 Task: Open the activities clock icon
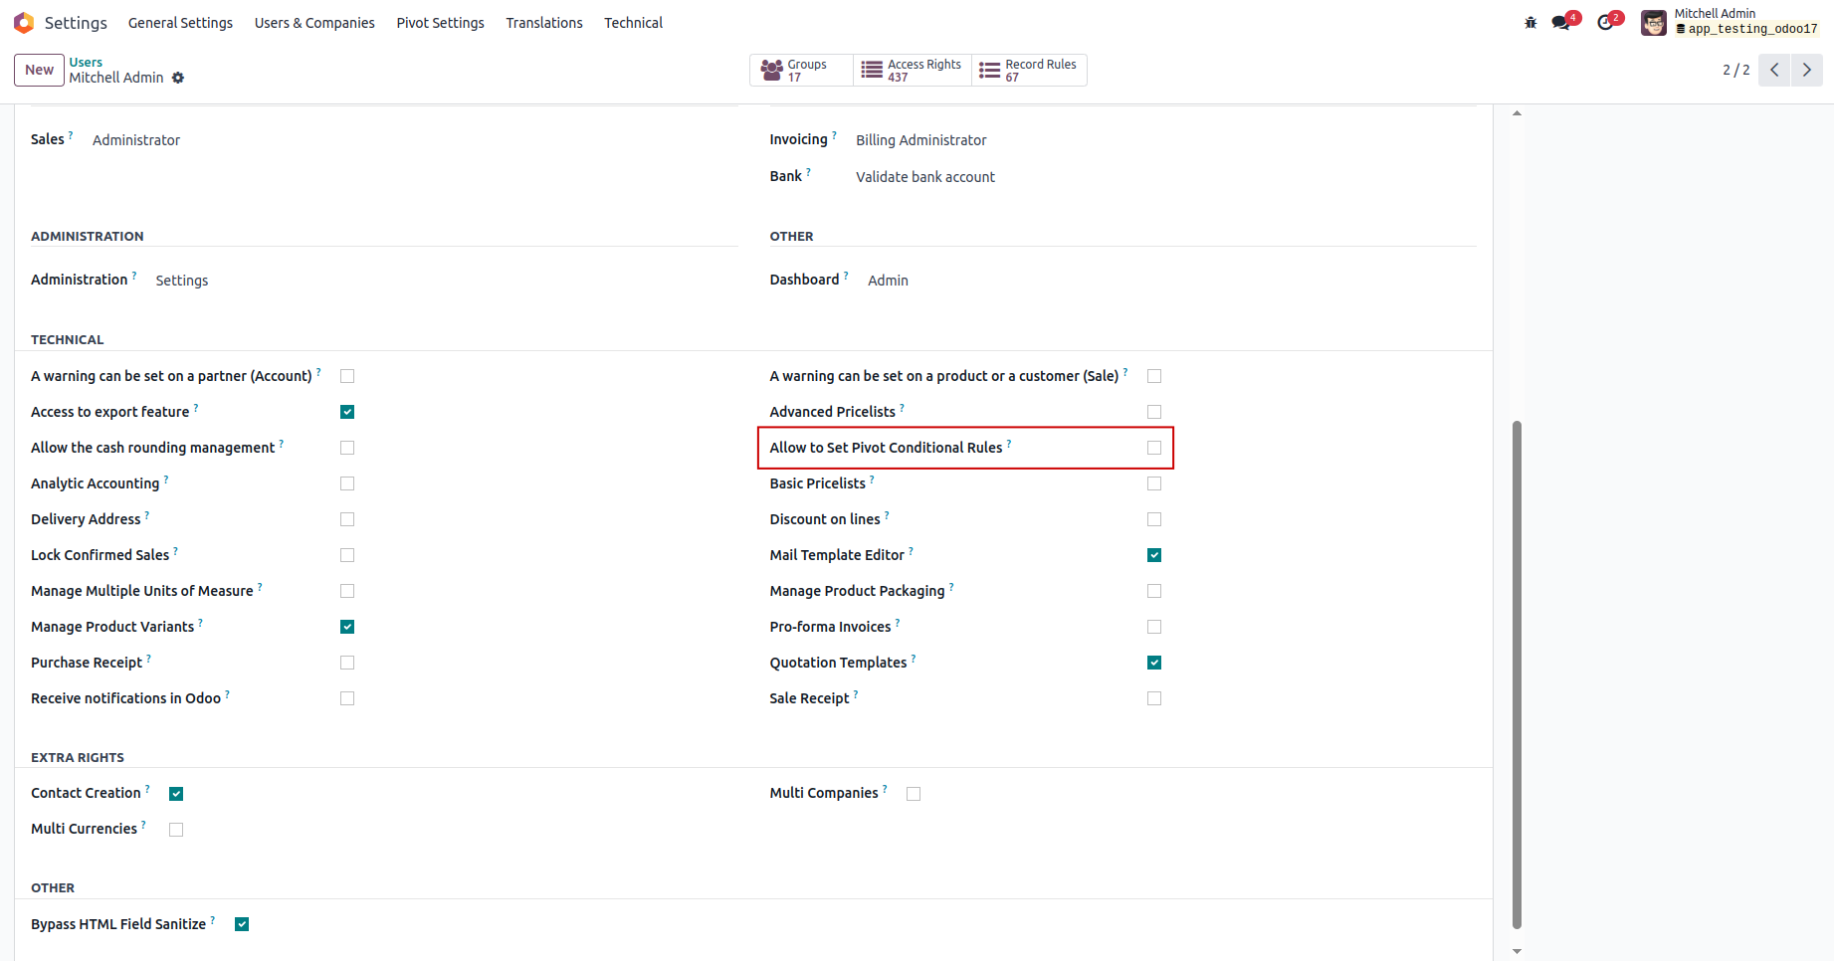pos(1605,23)
